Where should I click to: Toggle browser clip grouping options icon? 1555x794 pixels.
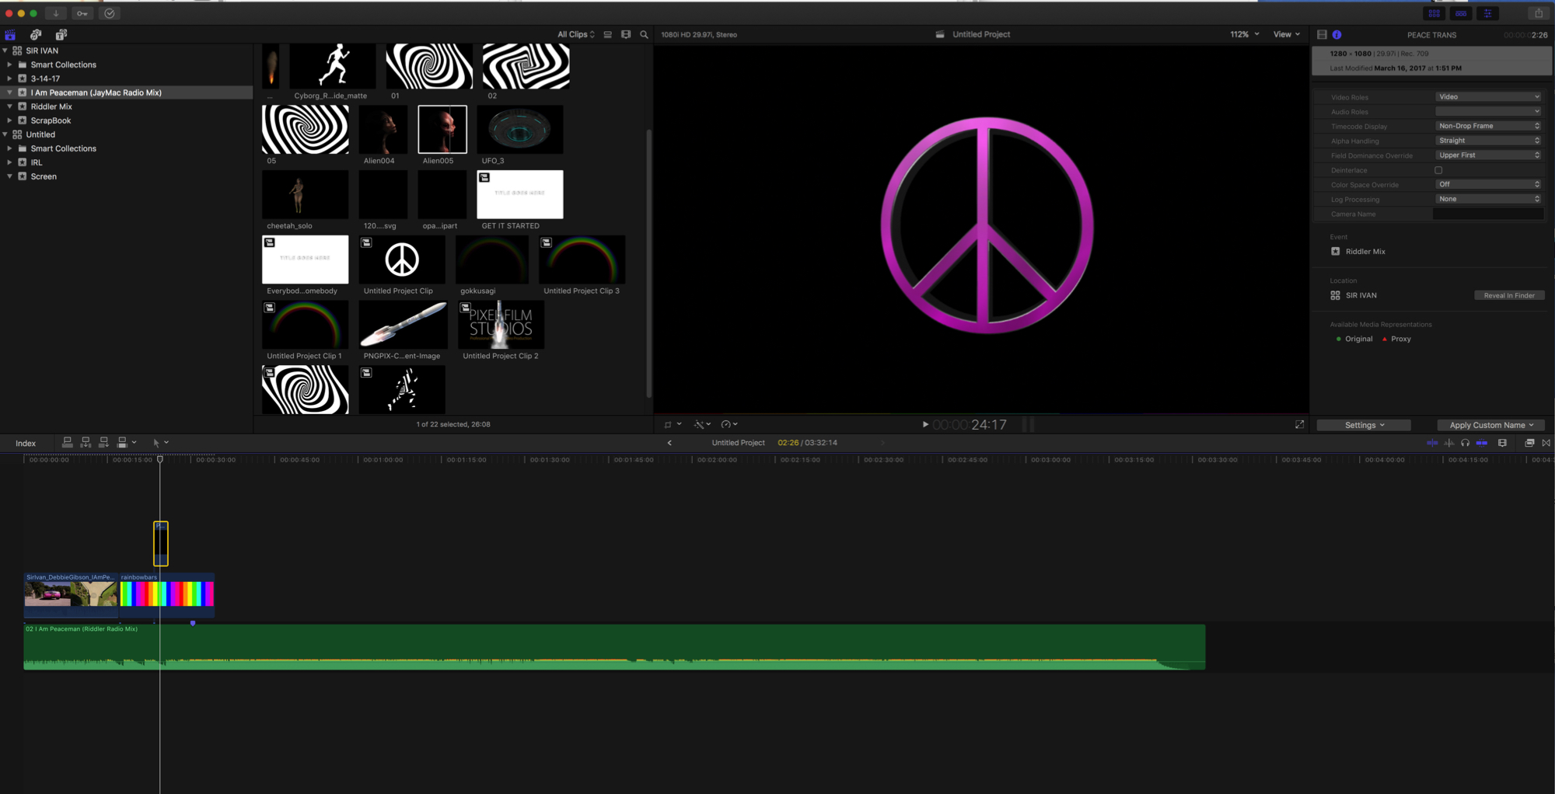(608, 34)
